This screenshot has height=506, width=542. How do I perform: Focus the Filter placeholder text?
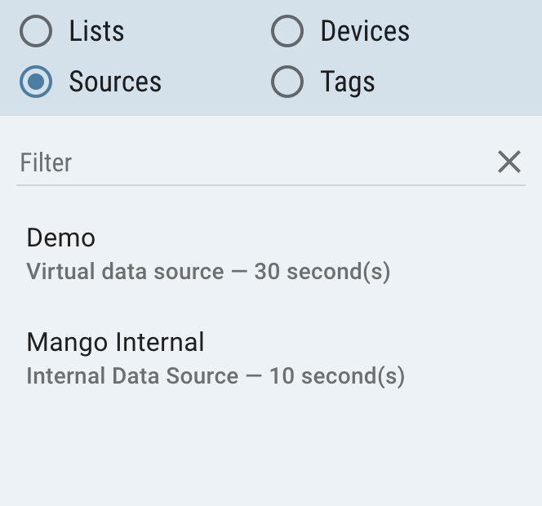pos(47,162)
